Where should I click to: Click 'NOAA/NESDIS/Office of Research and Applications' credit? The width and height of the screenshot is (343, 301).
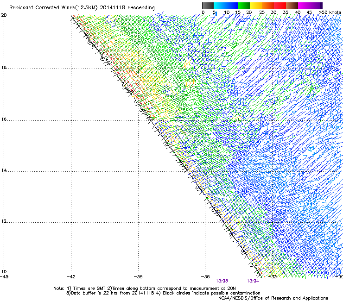(273, 298)
